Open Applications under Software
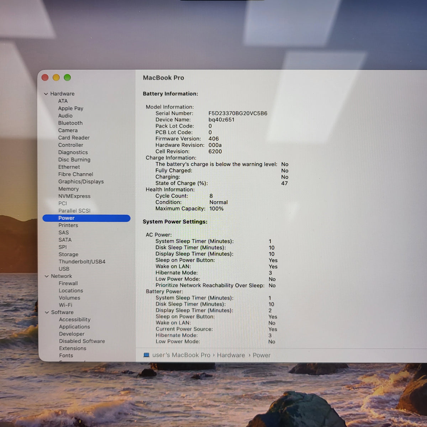This screenshot has height=427, width=427. [74, 327]
